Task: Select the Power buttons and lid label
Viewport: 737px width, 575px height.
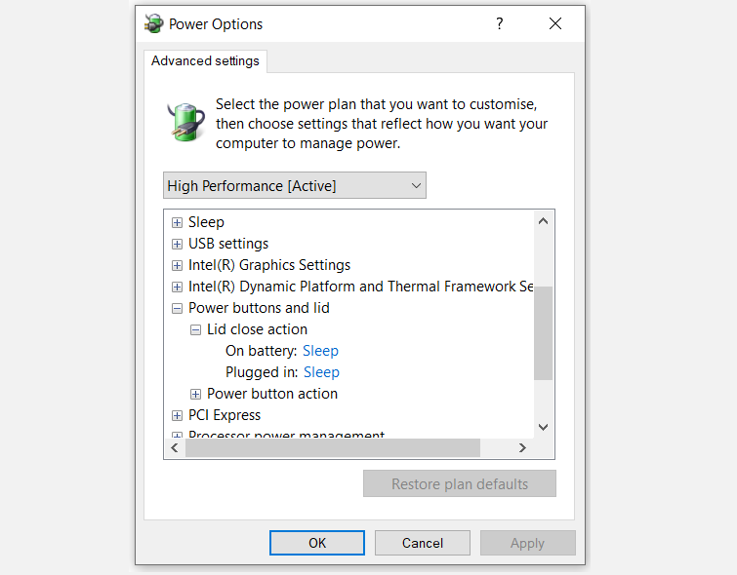Action: [259, 308]
